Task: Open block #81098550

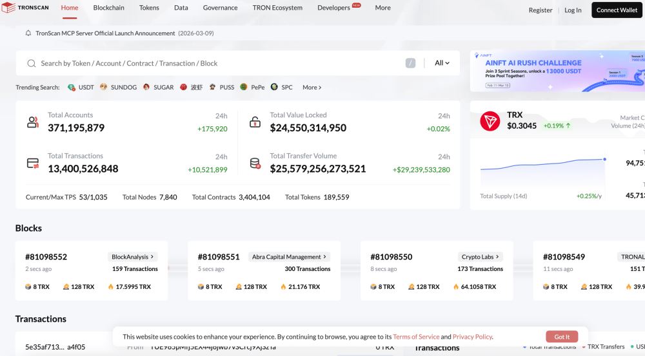Action: [x=392, y=257]
